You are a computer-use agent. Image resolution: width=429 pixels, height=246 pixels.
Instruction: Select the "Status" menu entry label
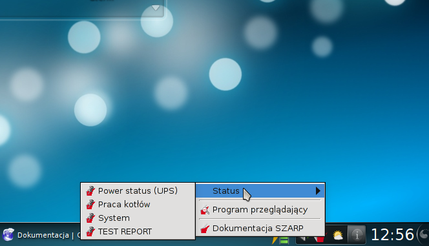point(226,190)
